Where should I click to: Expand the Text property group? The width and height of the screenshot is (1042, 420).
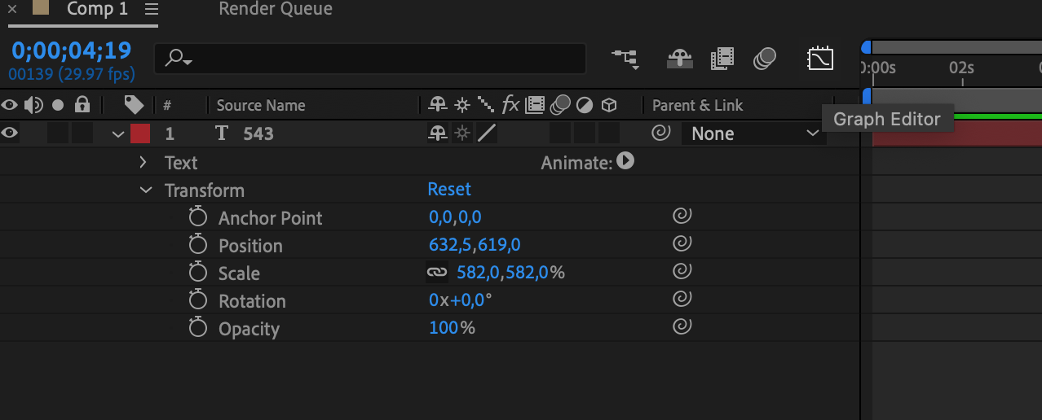click(143, 162)
